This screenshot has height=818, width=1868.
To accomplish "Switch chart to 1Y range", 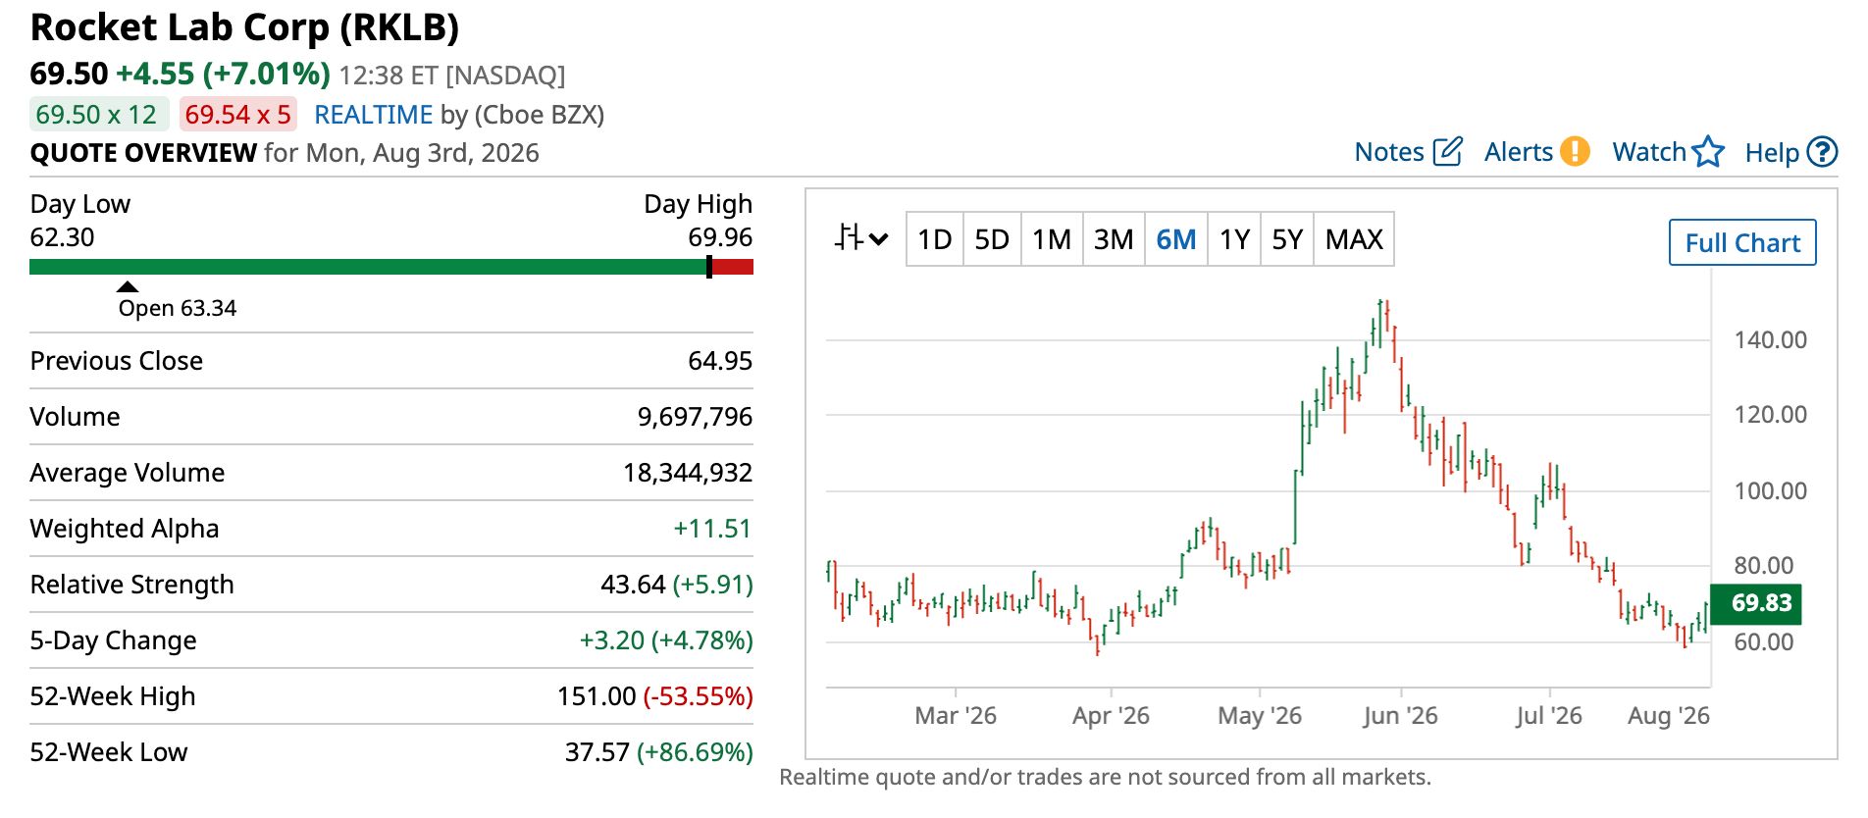I will pos(1234,239).
